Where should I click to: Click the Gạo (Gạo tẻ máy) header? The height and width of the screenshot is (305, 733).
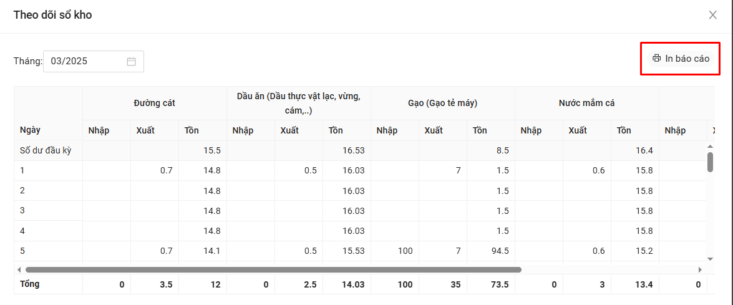coord(442,103)
